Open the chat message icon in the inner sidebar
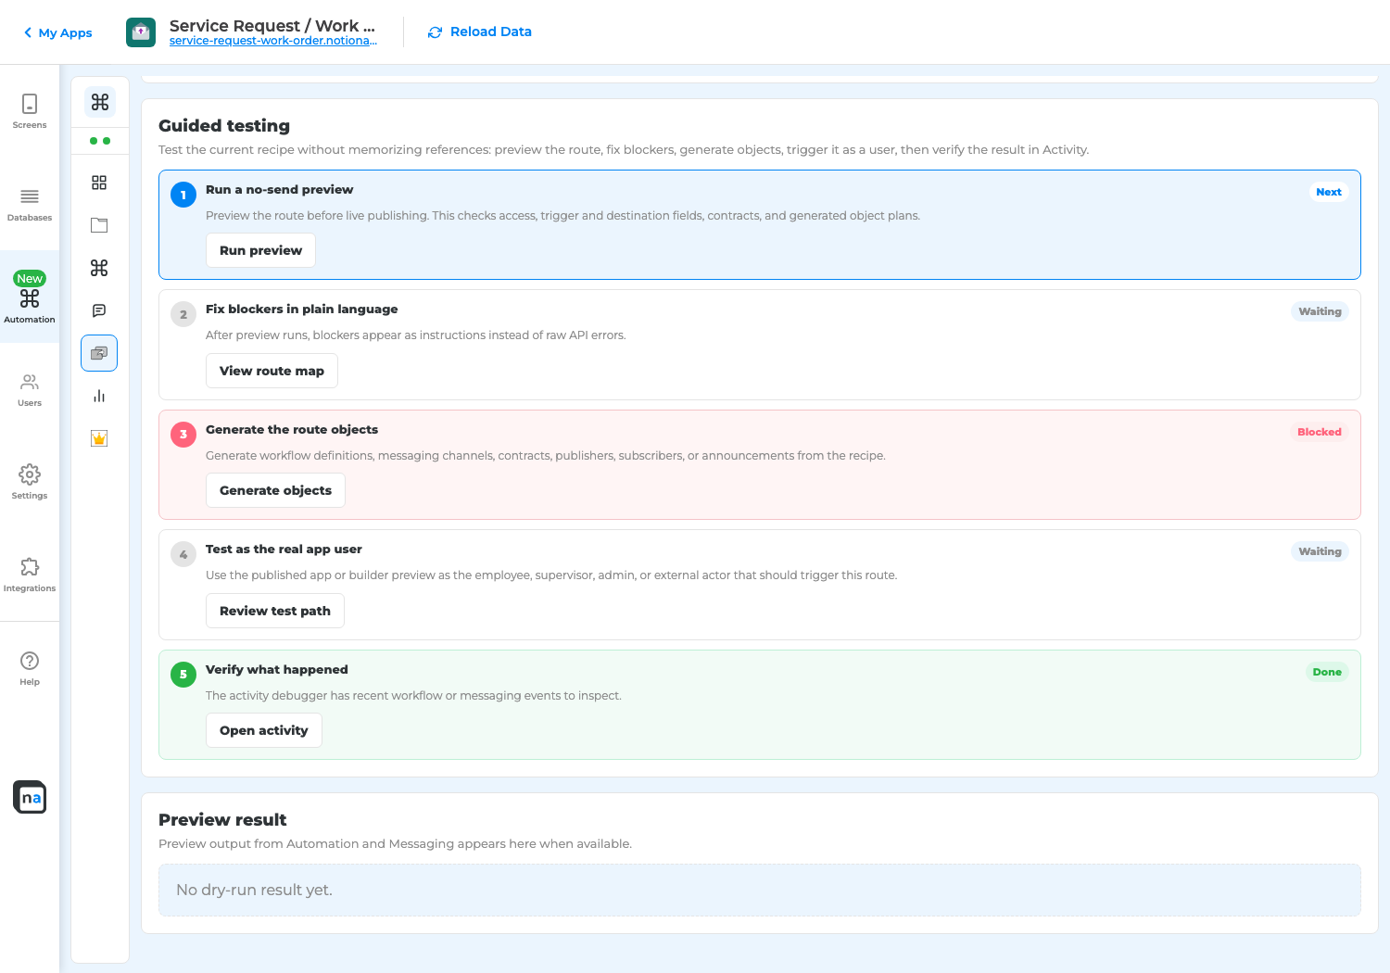Viewport: 1390px width, 973px height. 99,310
